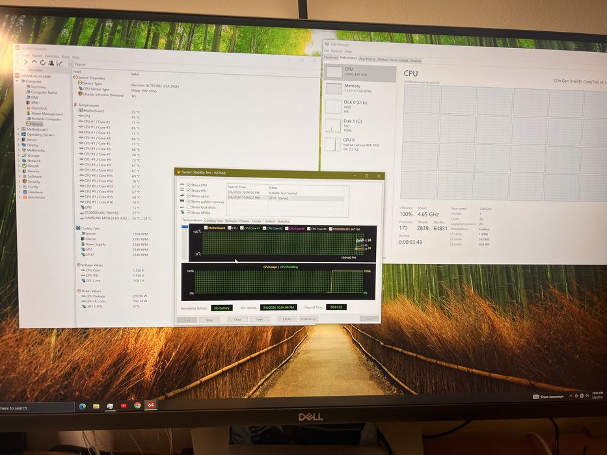Uncheck Motherboard in the temperature graph legend
The height and width of the screenshot is (455, 607).
click(x=206, y=228)
